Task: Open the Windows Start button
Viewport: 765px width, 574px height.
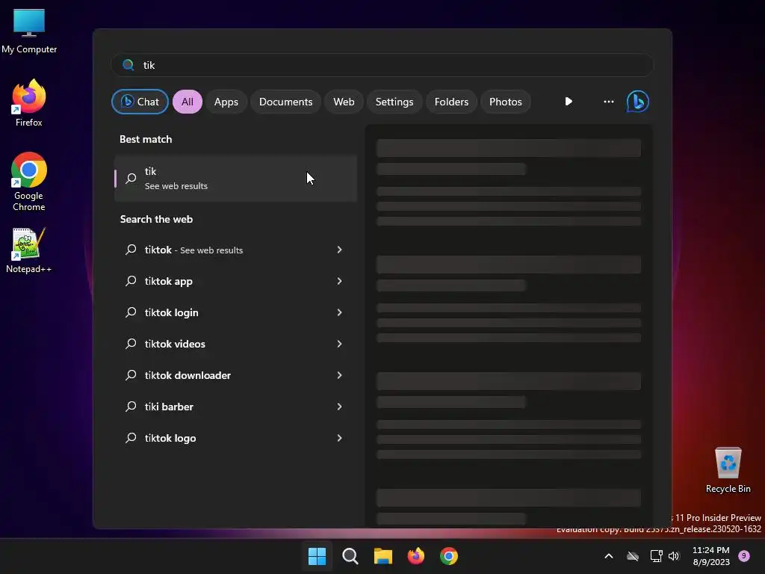Action: coord(317,556)
